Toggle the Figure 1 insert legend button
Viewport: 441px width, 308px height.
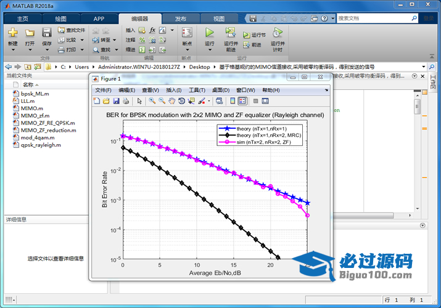point(242,101)
